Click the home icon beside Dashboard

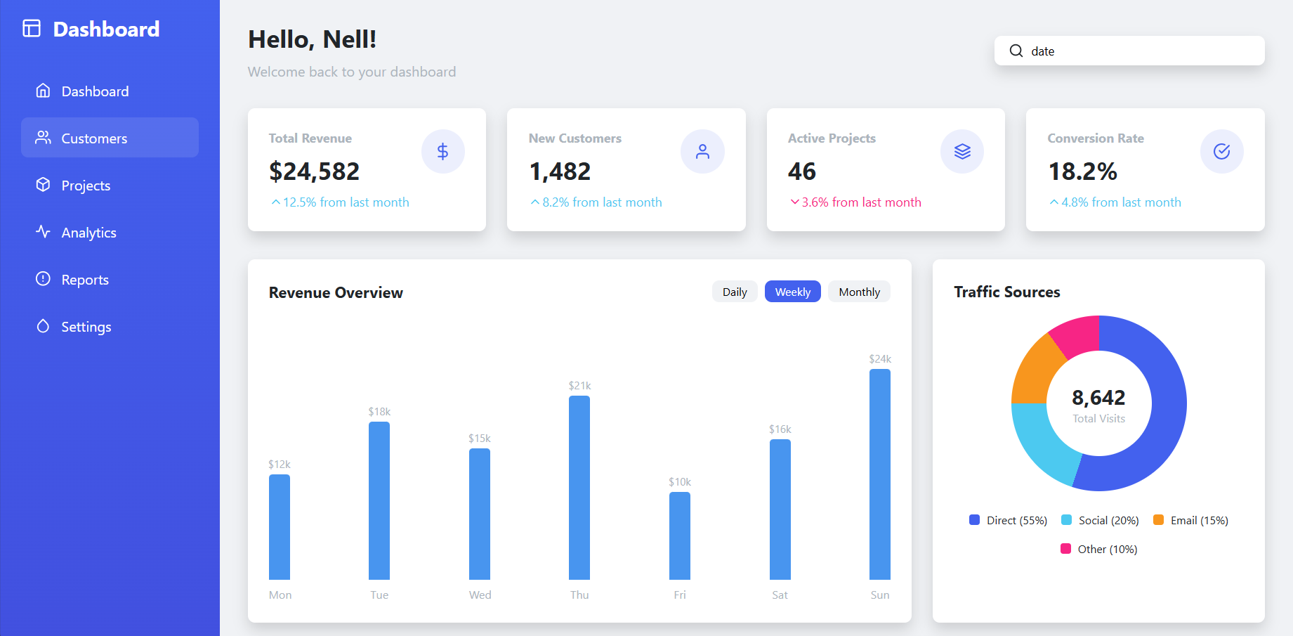43,91
